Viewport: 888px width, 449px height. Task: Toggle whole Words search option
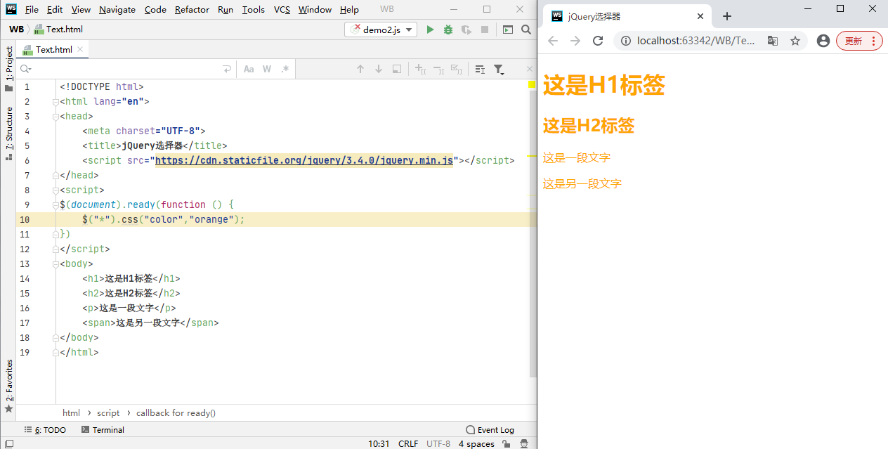click(x=267, y=69)
